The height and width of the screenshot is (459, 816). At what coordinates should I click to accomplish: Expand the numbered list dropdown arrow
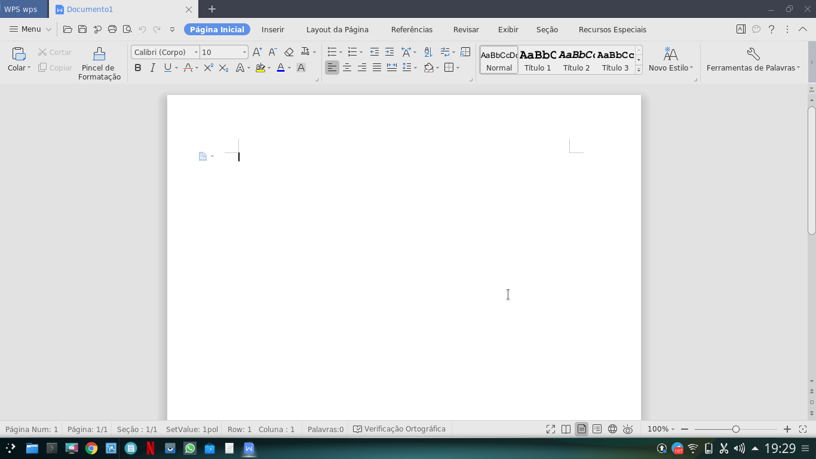[361, 53]
